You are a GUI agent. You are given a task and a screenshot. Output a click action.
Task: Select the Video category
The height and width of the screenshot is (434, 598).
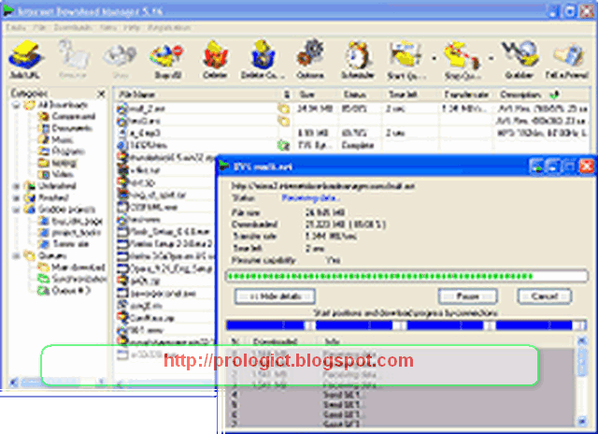tap(56, 174)
